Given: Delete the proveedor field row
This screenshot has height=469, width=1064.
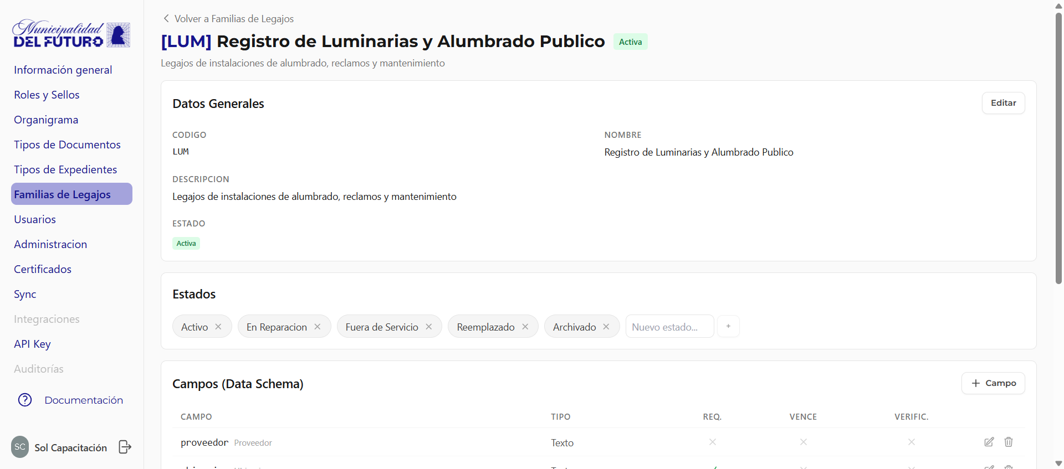Looking at the screenshot, I should (1009, 442).
